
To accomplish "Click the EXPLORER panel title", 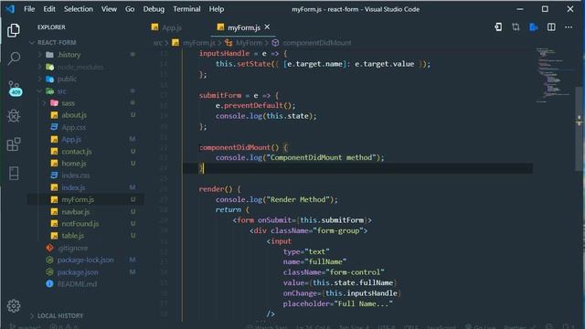I will (x=51, y=27).
